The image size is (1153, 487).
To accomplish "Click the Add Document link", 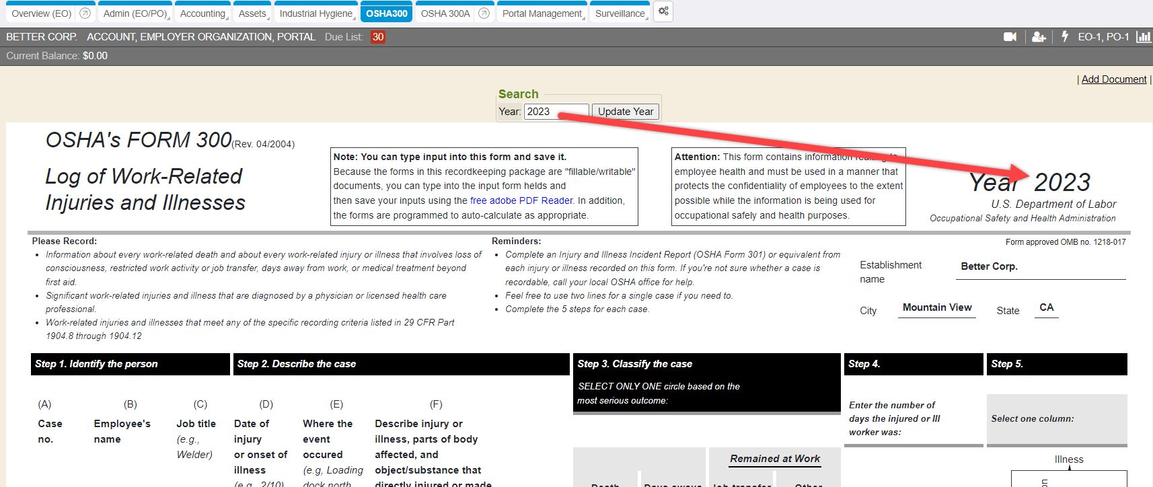I will tap(1113, 79).
